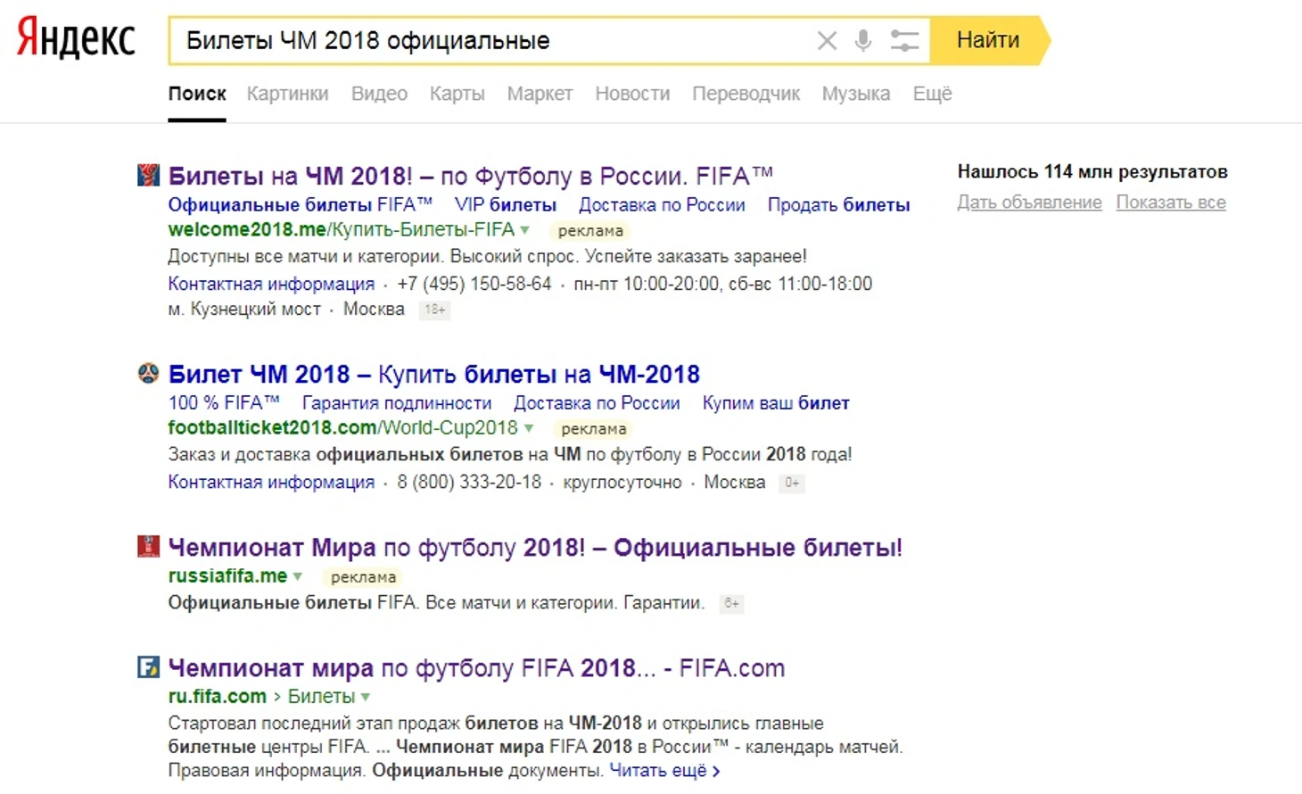Go to the Новости tab
Image resolution: width=1302 pixels, height=794 pixels.
point(632,94)
